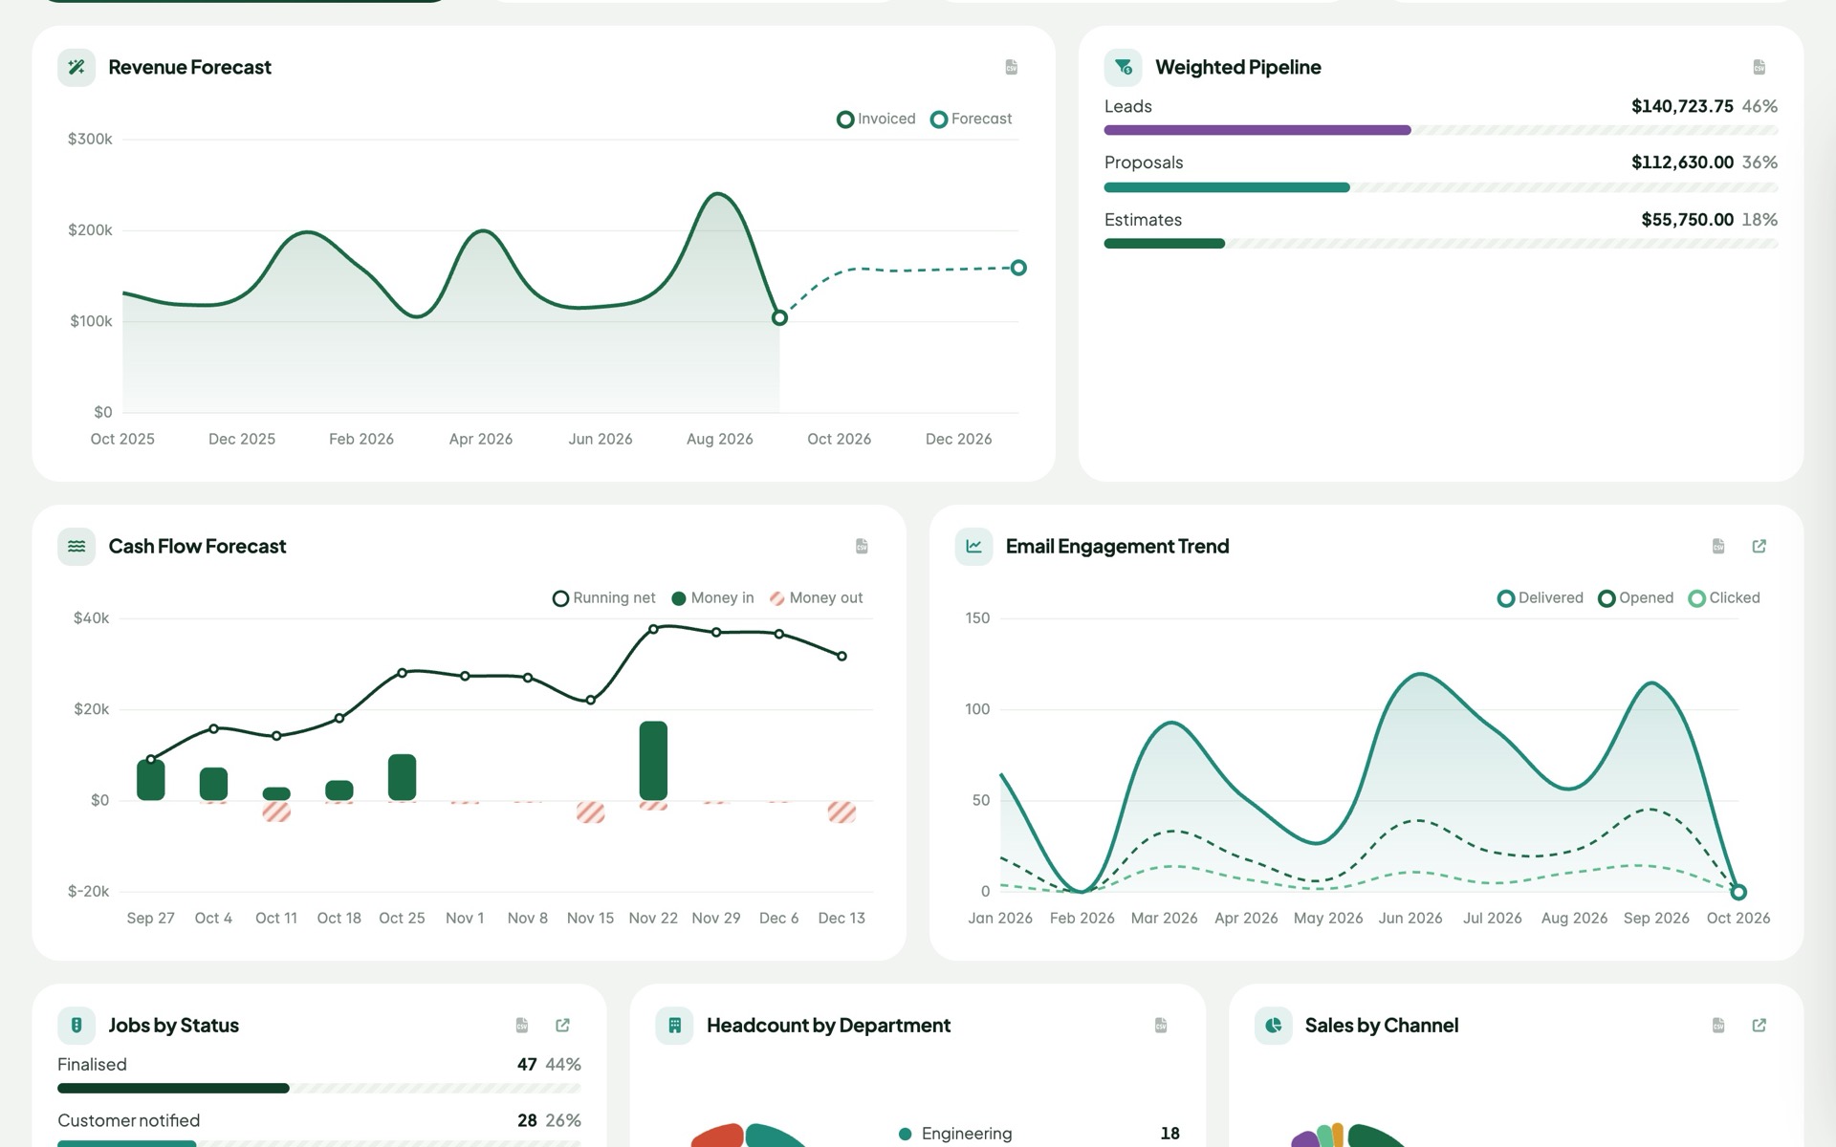Image resolution: width=1836 pixels, height=1147 pixels.
Task: Toggle the Forecast legend series
Action: pyautogui.click(x=971, y=119)
